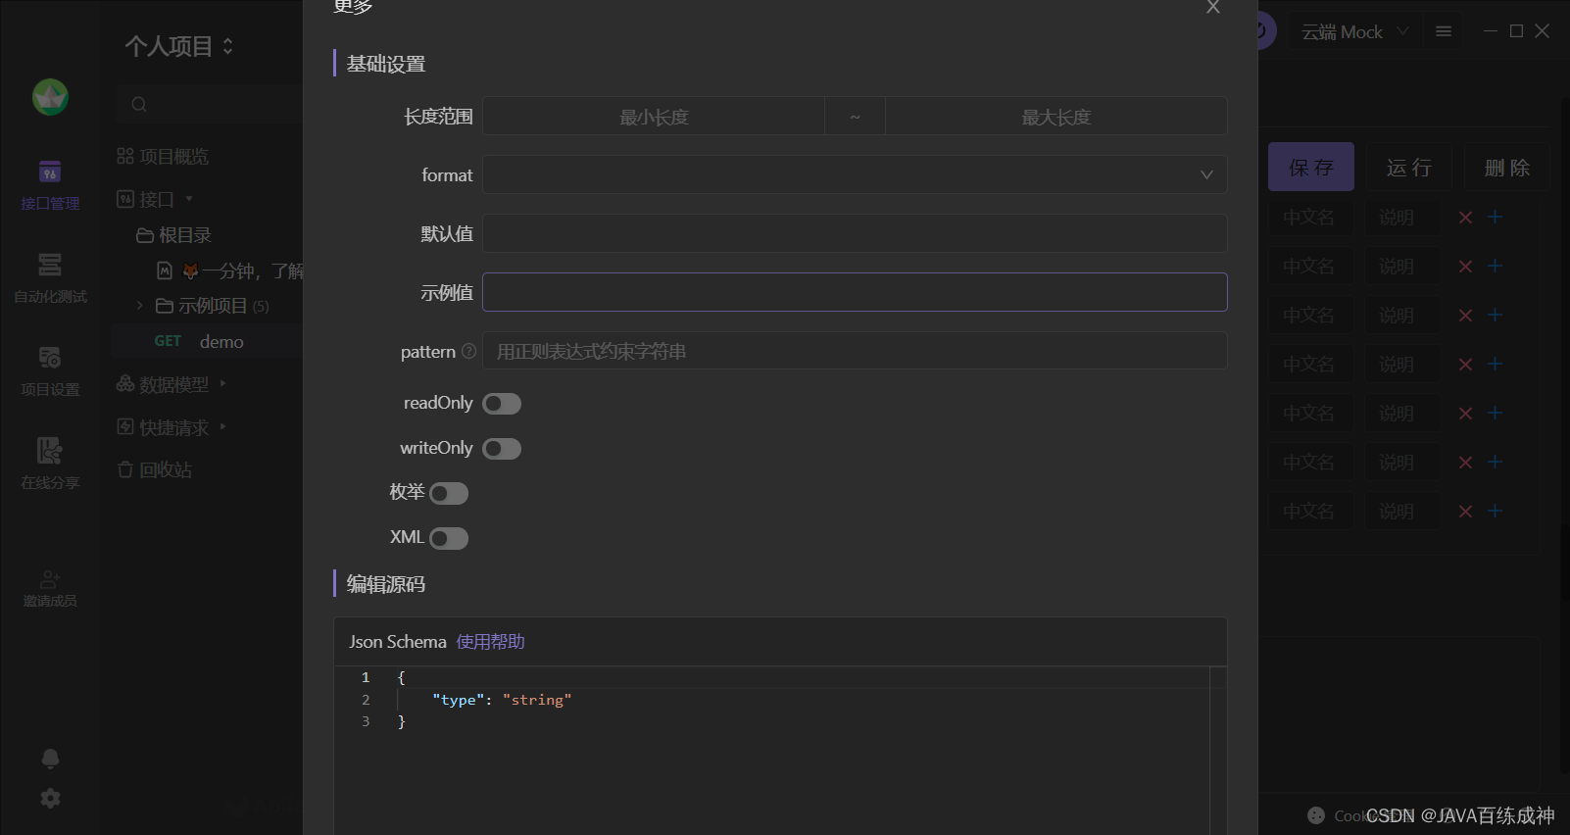Image resolution: width=1570 pixels, height=835 pixels.
Task: Open 项目概览 in the project tree
Action: [163, 157]
